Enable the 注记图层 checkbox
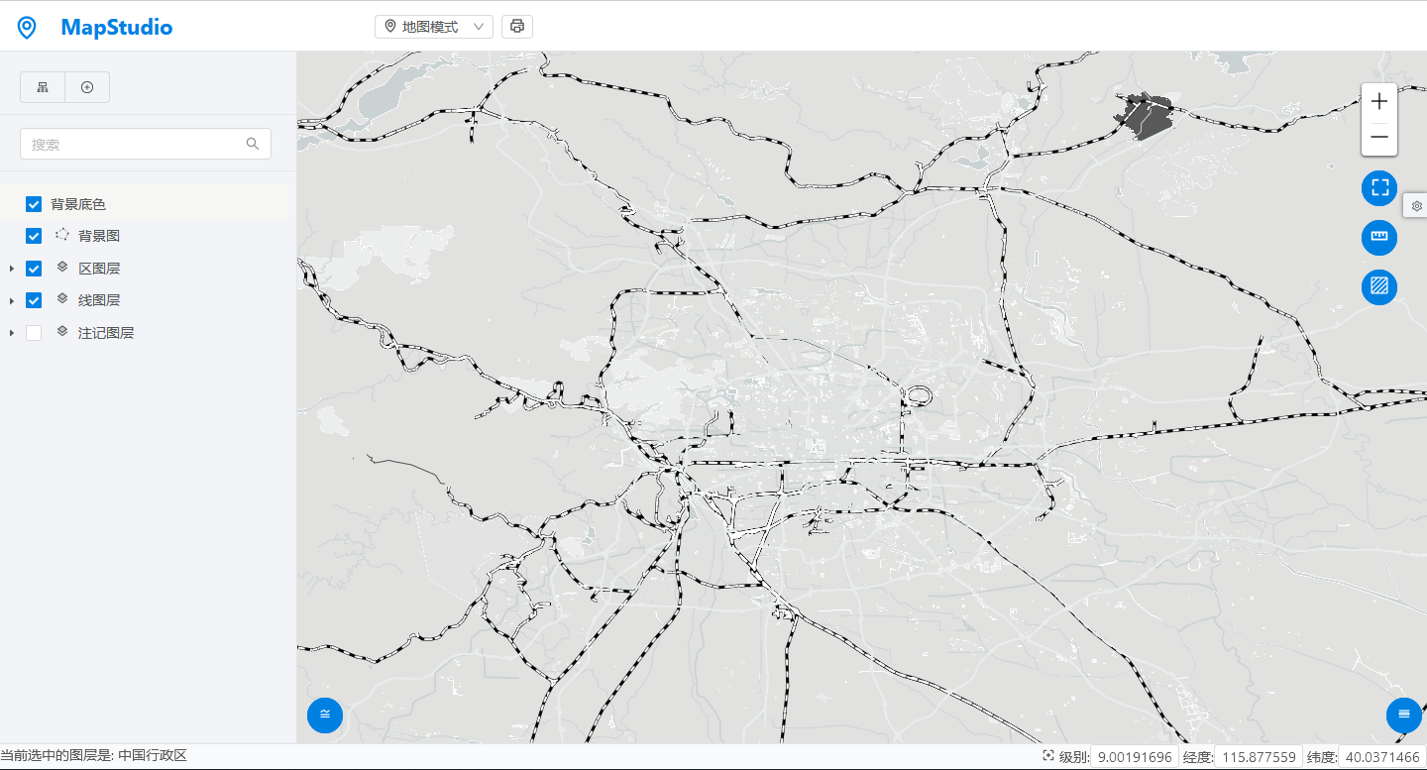 (x=34, y=333)
